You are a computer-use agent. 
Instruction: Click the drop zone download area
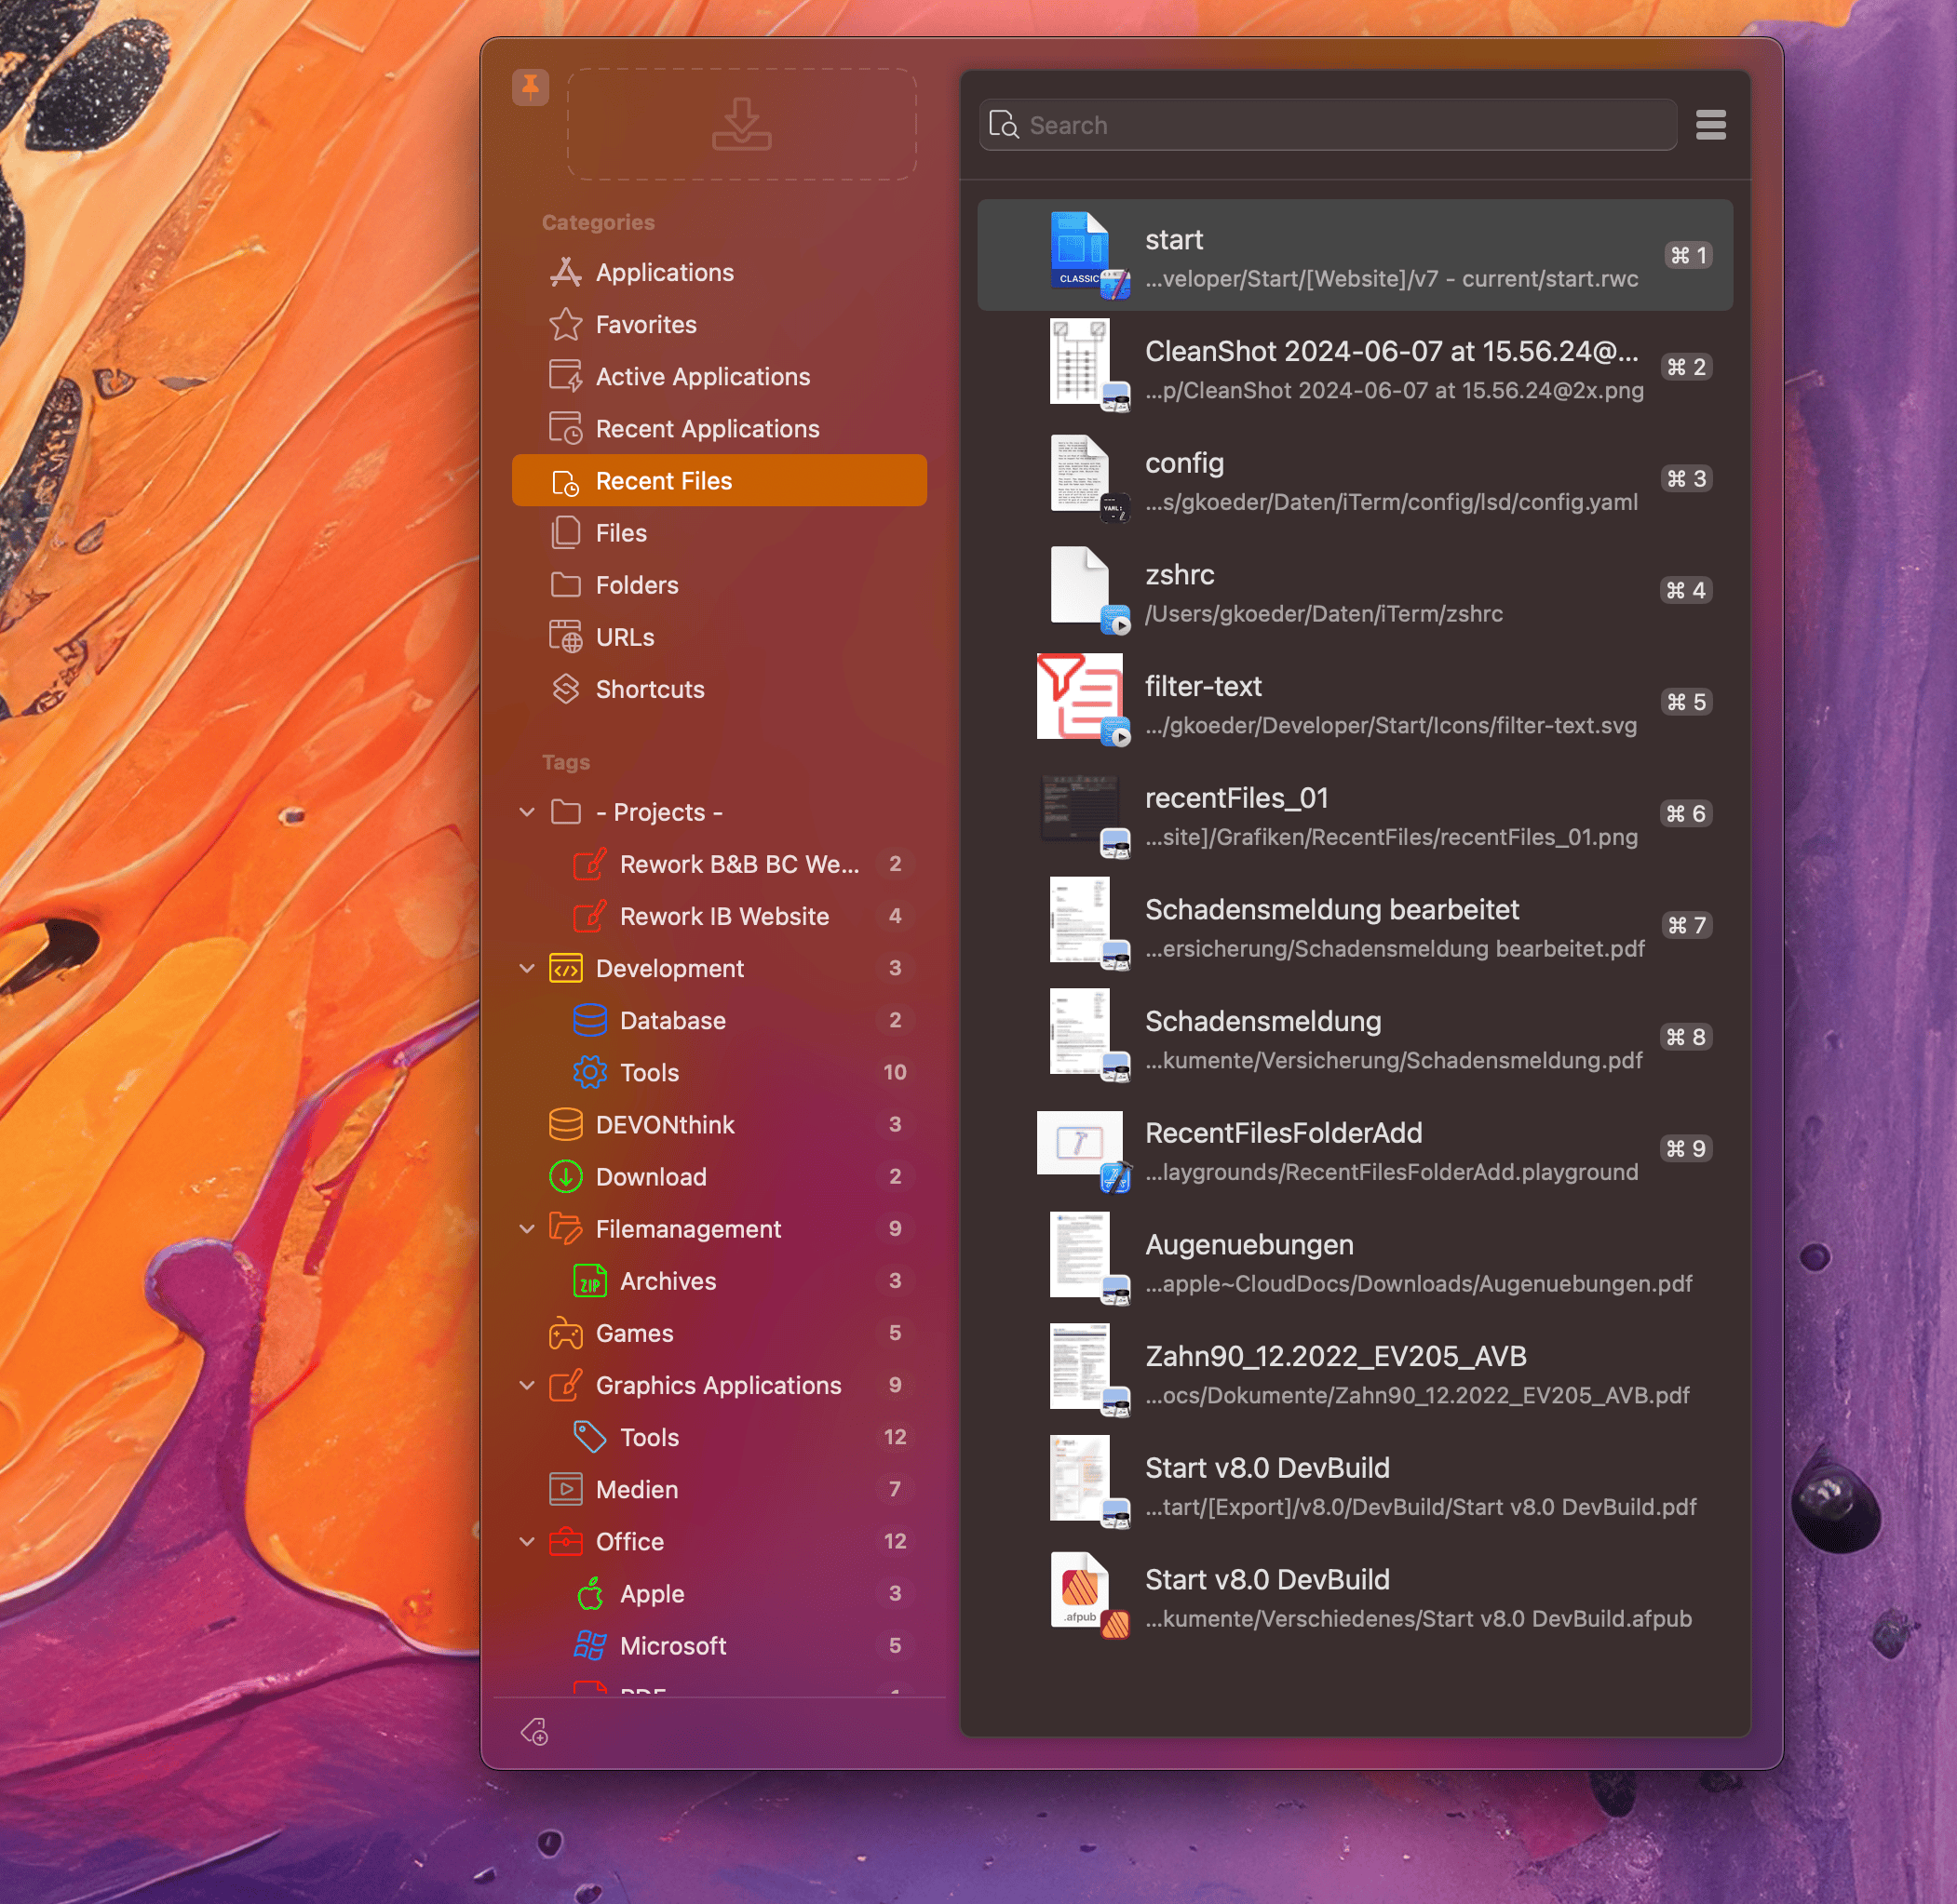click(x=741, y=124)
